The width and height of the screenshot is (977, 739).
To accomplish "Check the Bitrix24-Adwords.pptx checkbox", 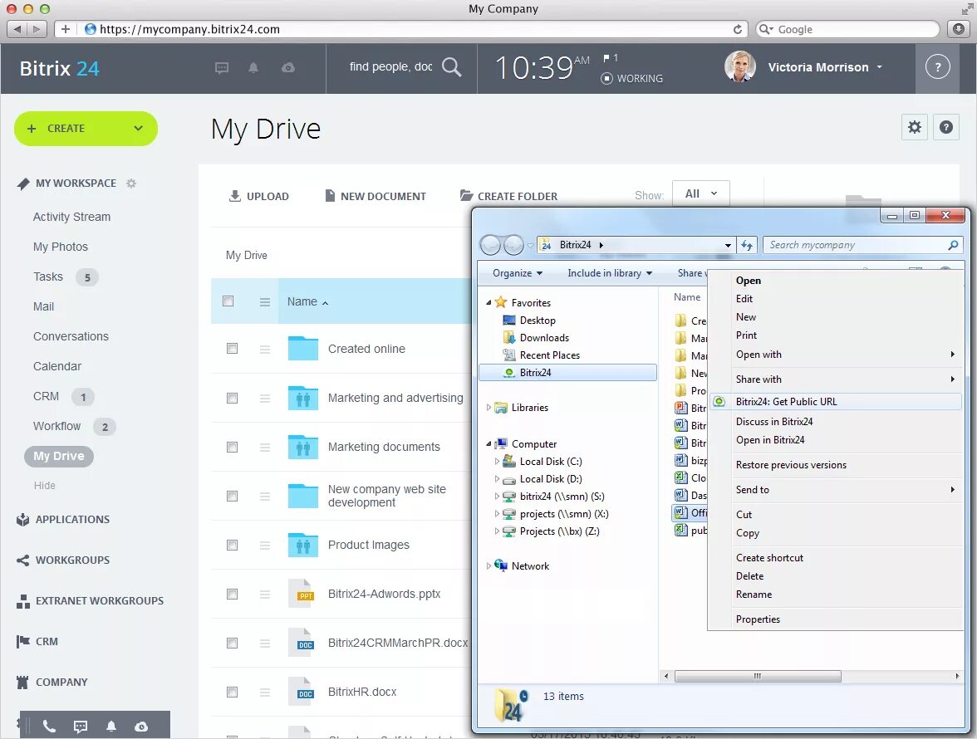I will (x=232, y=594).
